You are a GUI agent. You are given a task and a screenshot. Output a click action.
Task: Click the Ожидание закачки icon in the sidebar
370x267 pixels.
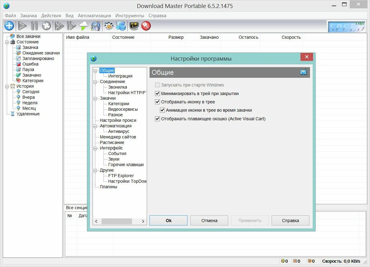18,53
